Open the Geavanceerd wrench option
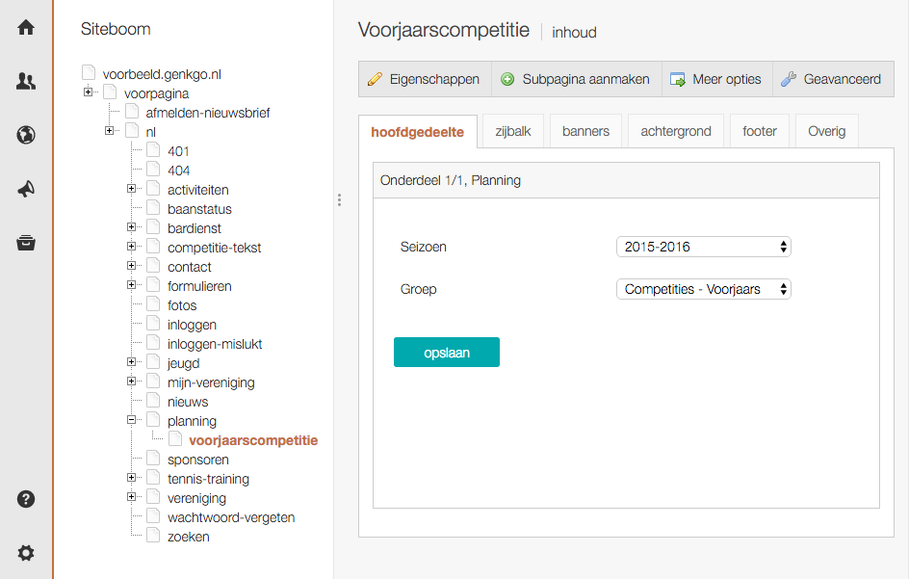Image resolution: width=909 pixels, height=579 pixels. pyautogui.click(x=831, y=80)
